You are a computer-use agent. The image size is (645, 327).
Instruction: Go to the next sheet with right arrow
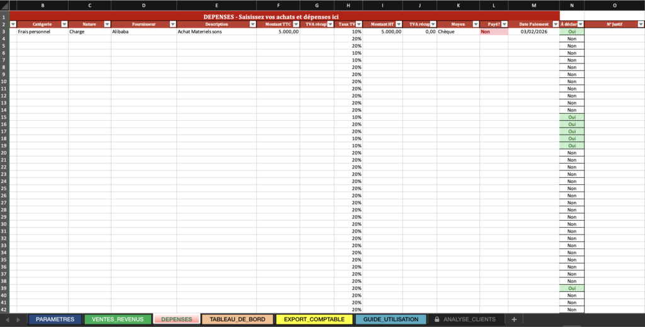pos(18,319)
